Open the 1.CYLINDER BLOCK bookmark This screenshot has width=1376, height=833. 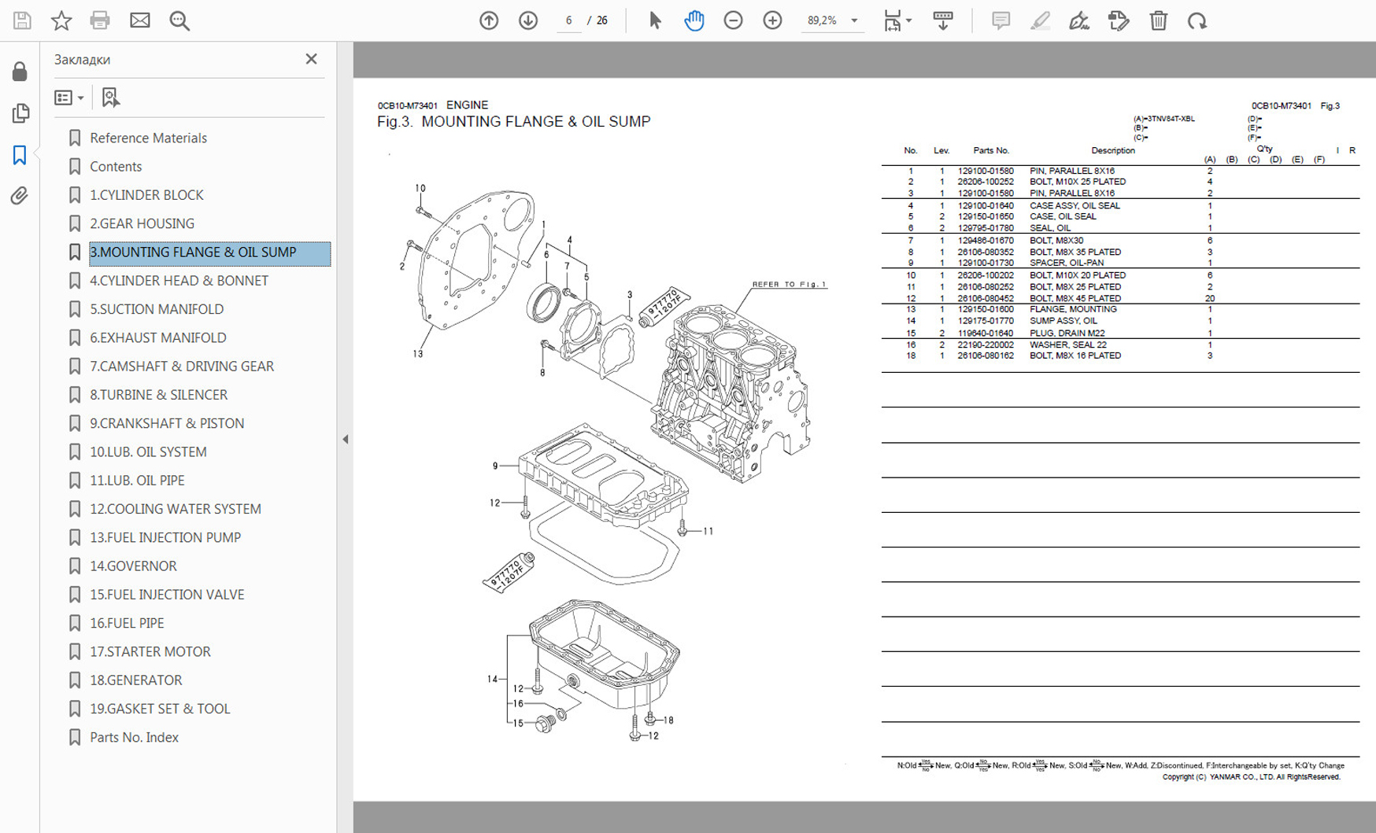[146, 195]
